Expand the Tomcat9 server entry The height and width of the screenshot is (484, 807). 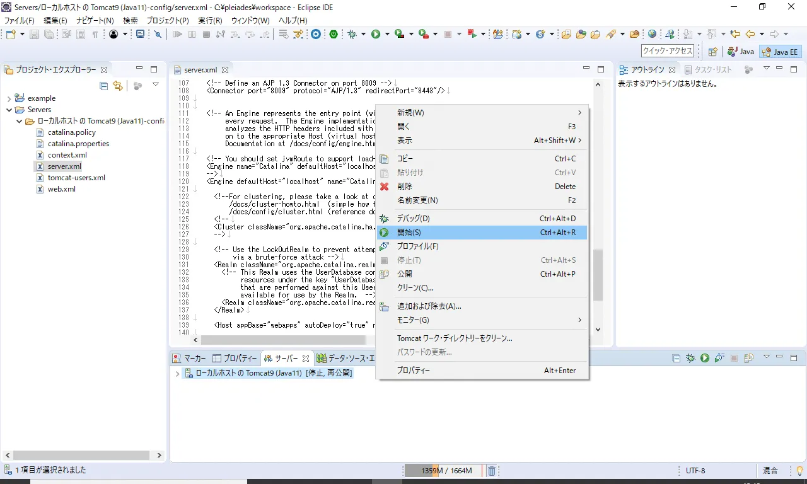click(177, 374)
